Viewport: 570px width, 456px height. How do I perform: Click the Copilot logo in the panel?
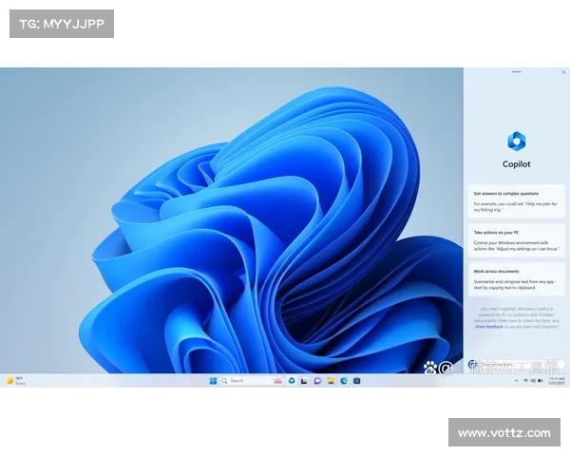coord(517,141)
